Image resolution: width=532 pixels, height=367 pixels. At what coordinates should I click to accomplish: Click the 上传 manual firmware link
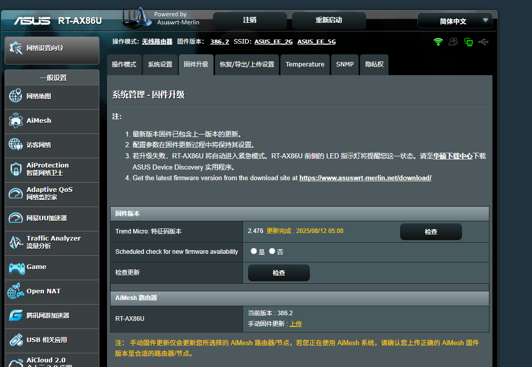click(296, 324)
